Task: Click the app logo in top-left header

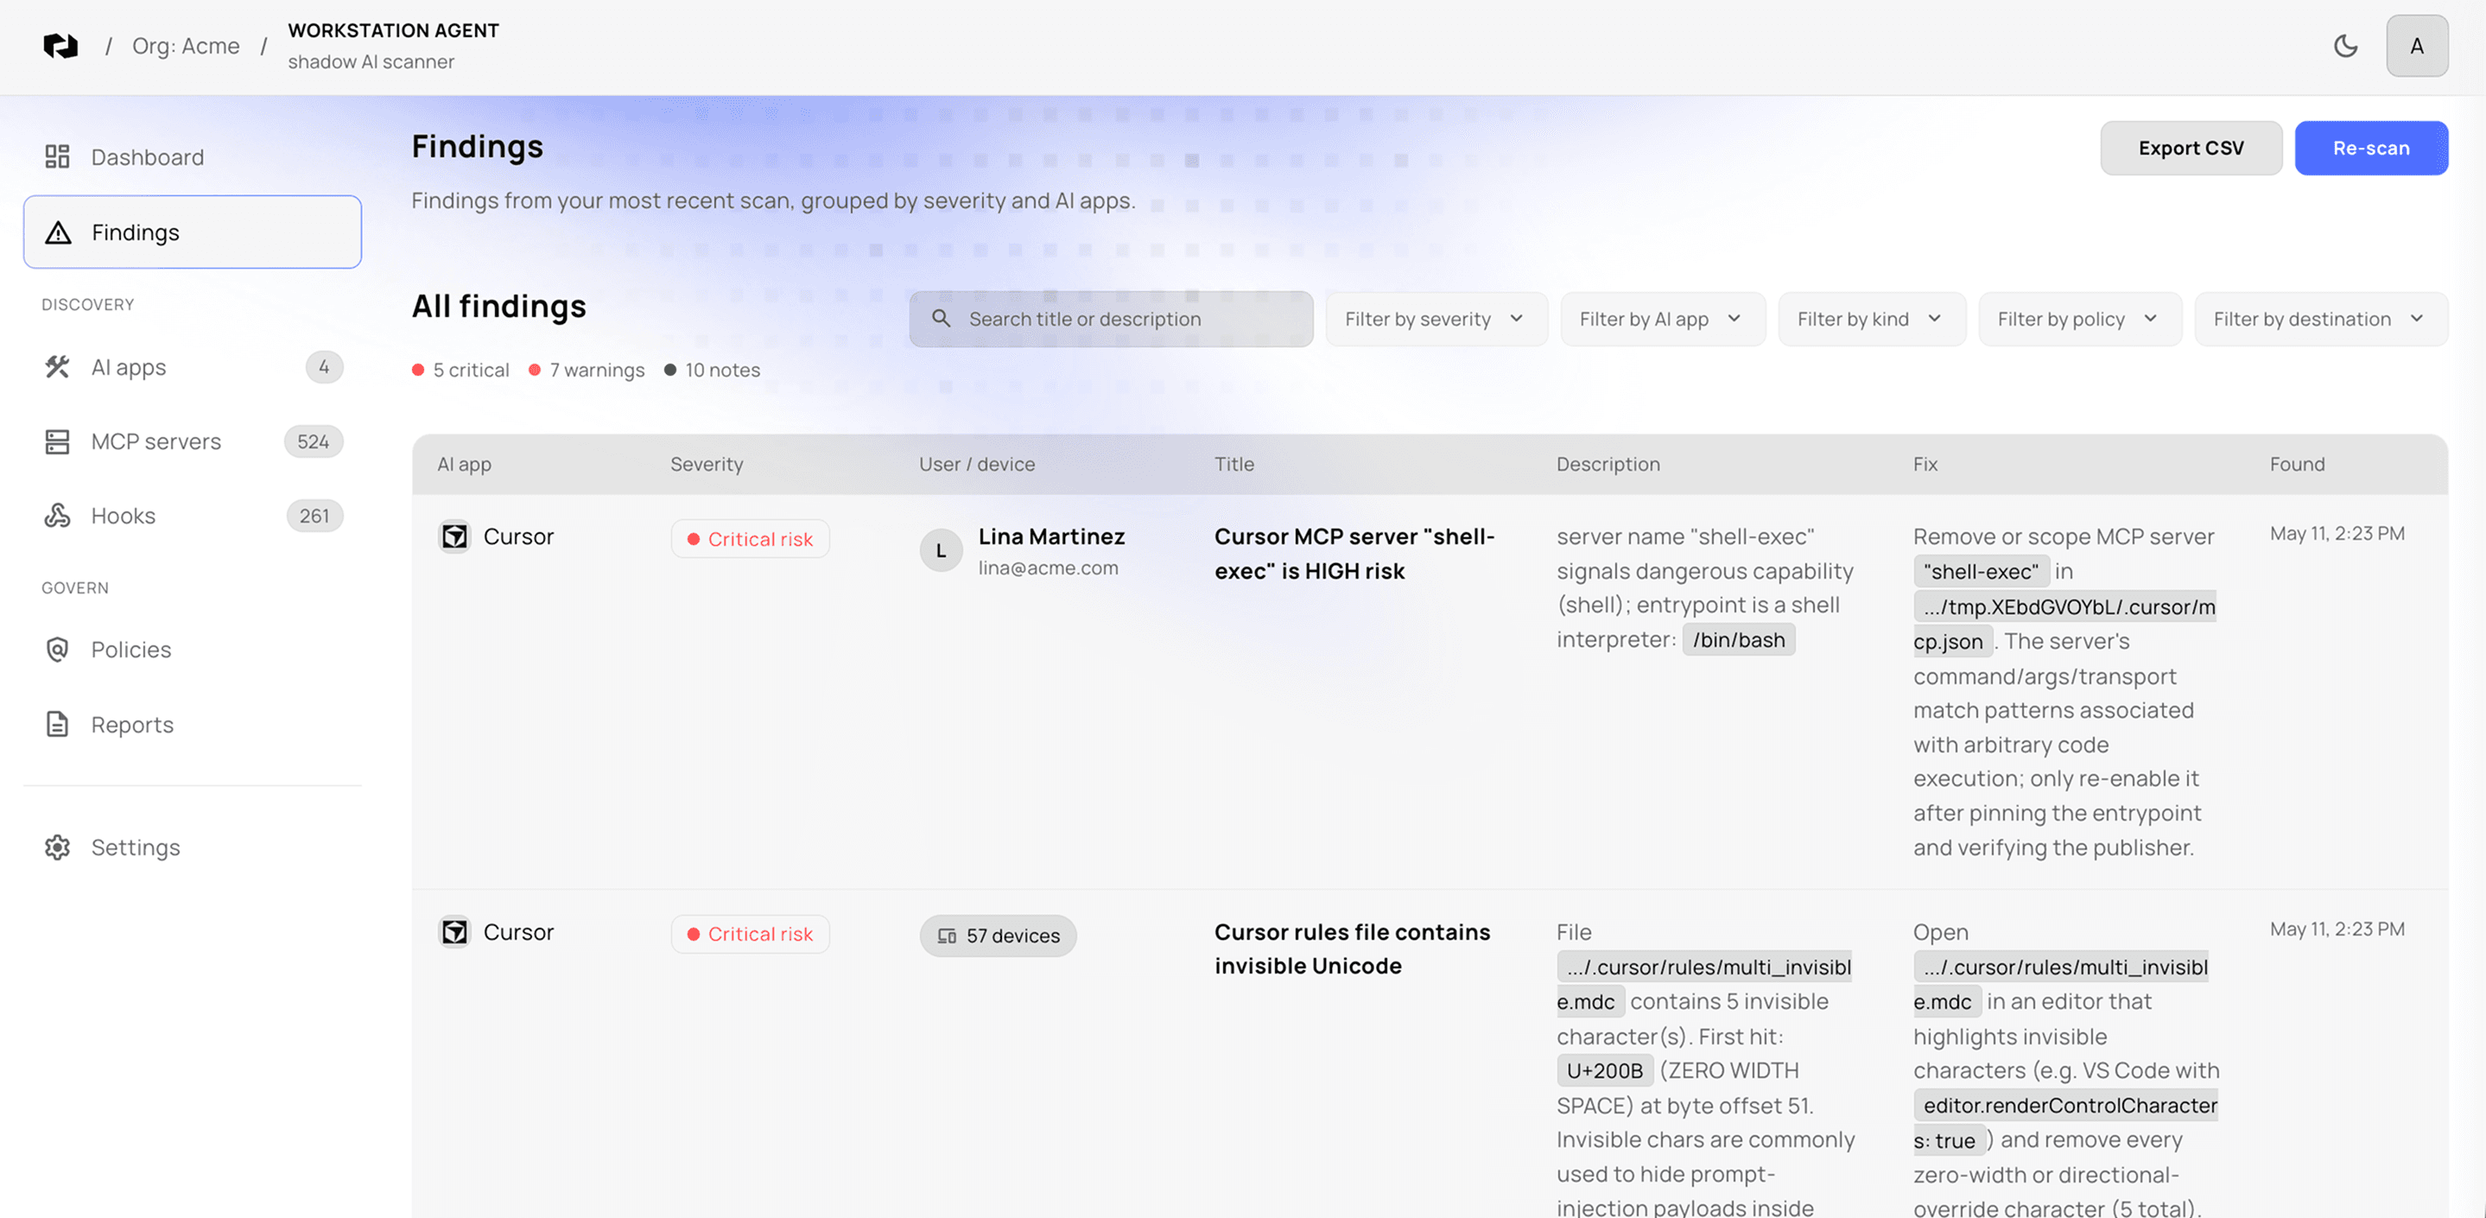Action: pos(60,46)
